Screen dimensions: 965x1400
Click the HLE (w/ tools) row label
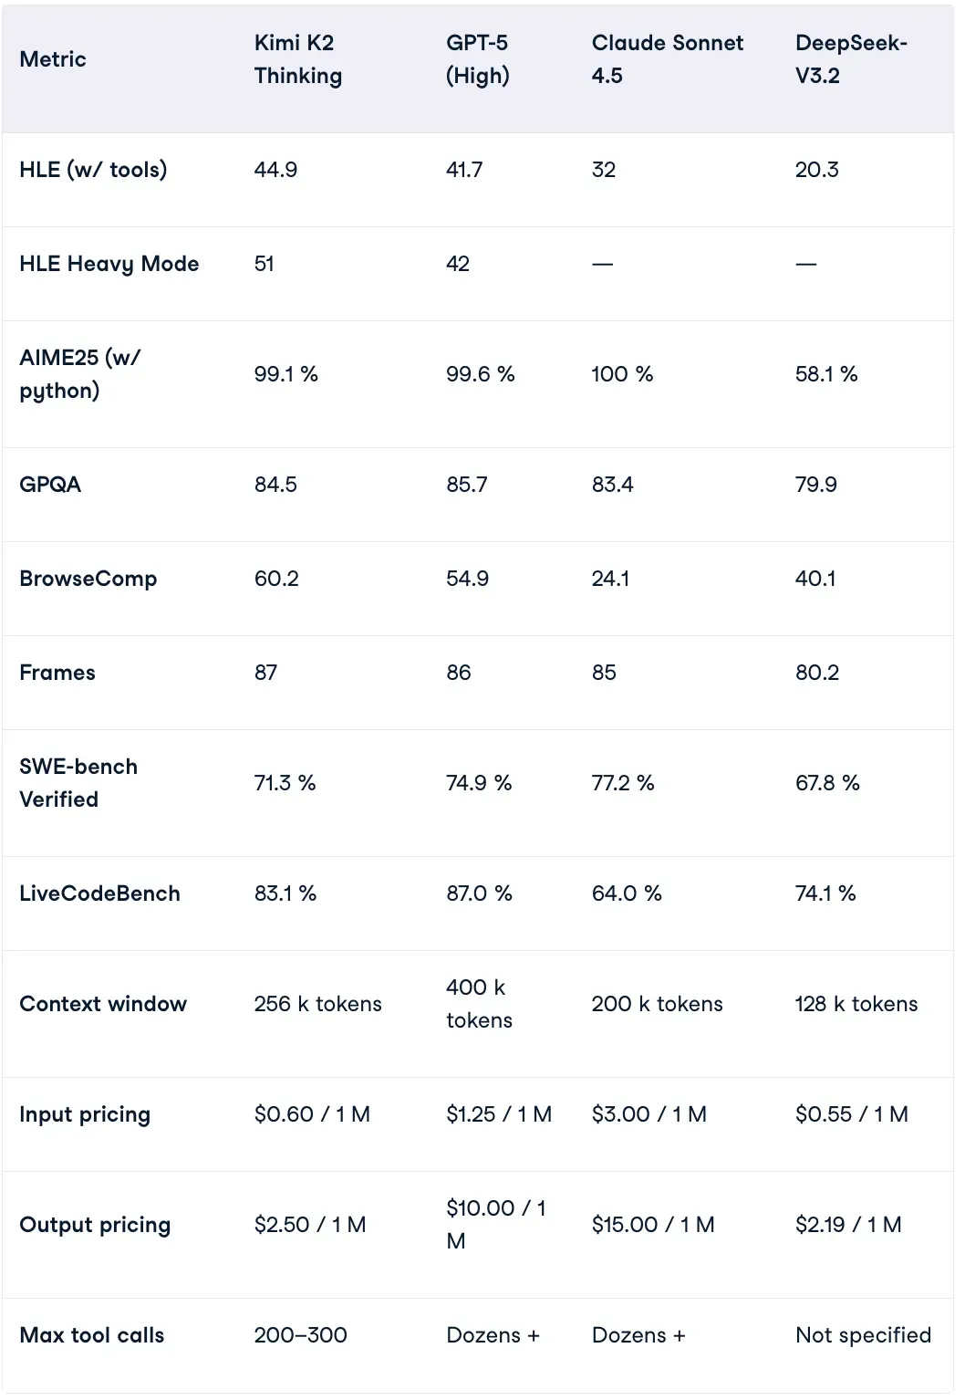pyautogui.click(x=93, y=170)
